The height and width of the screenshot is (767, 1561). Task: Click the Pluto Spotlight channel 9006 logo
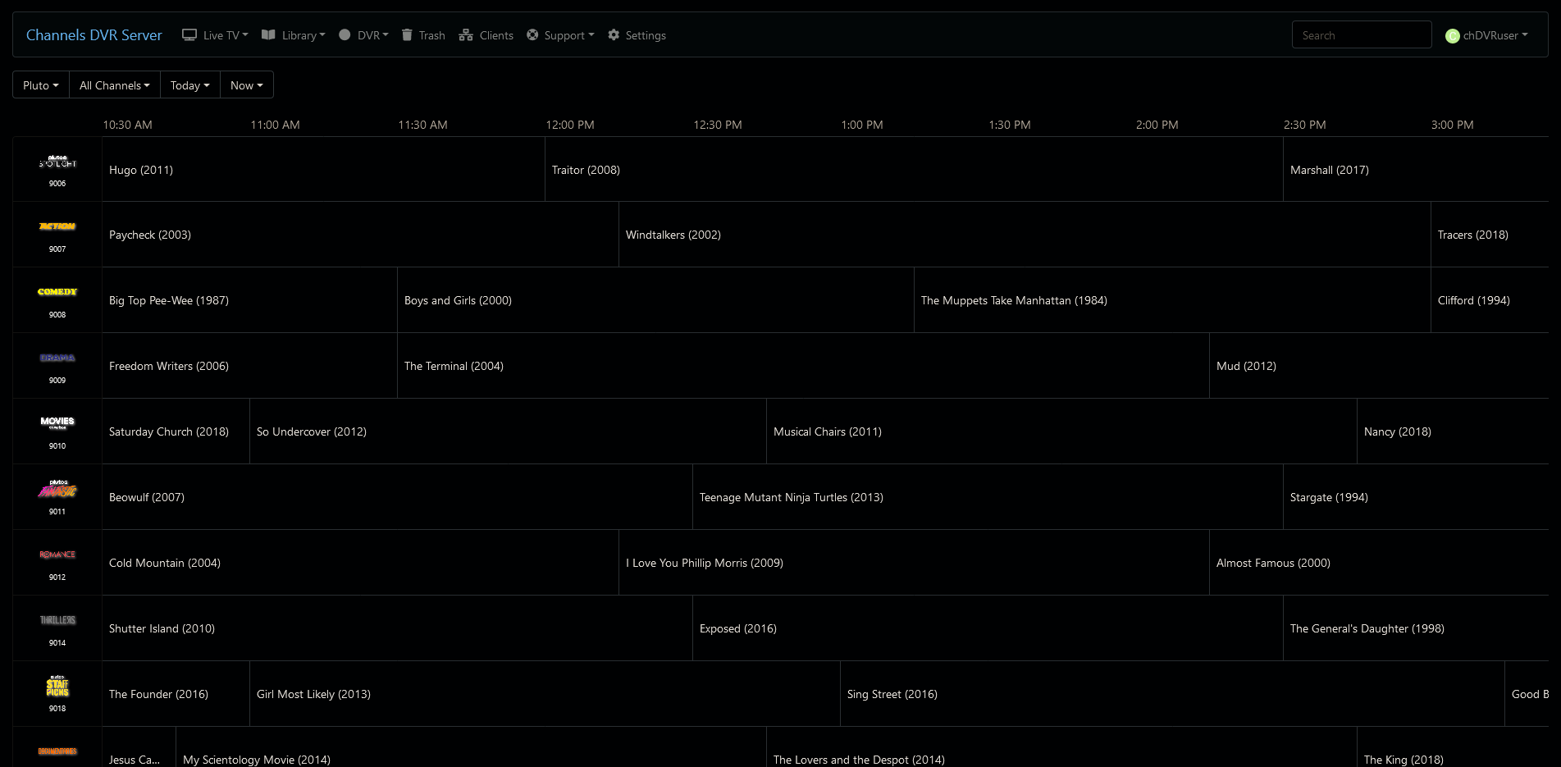coord(57,162)
